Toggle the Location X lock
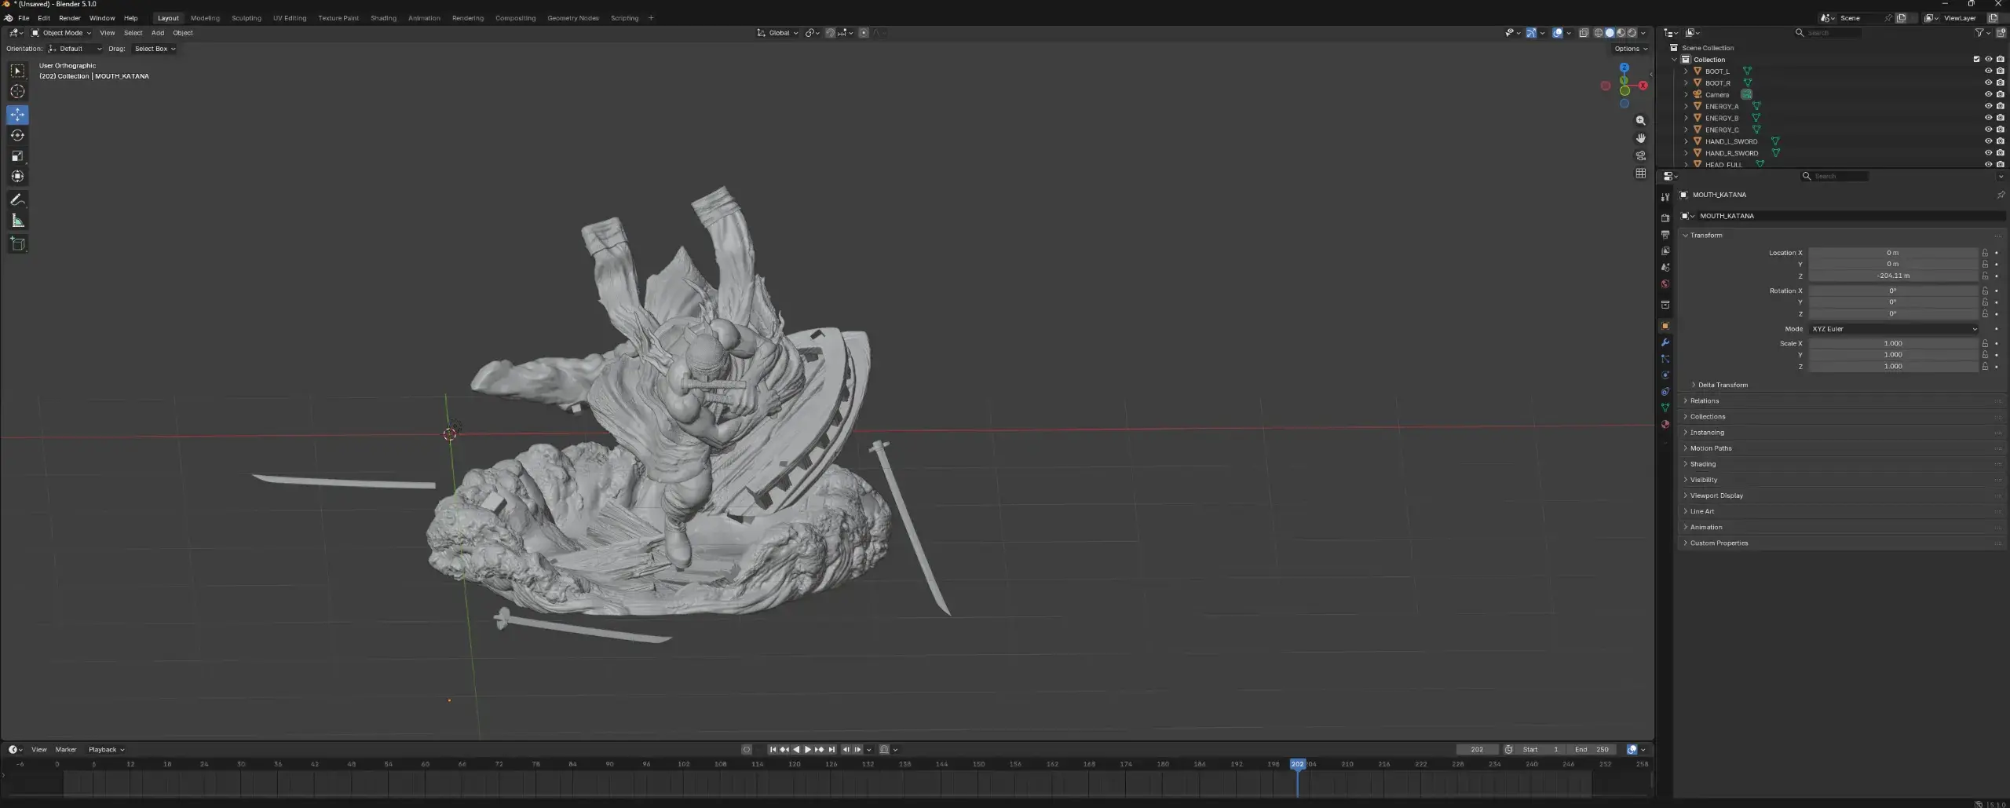The width and height of the screenshot is (2010, 808). pyautogui.click(x=1985, y=253)
